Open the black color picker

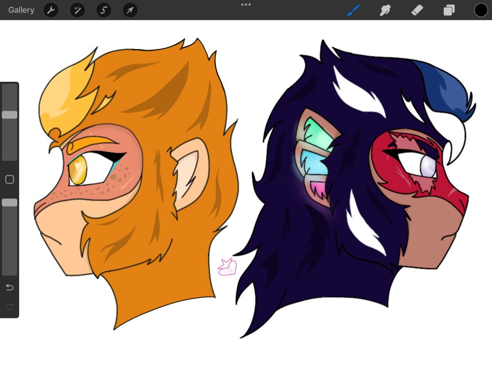pyautogui.click(x=481, y=10)
